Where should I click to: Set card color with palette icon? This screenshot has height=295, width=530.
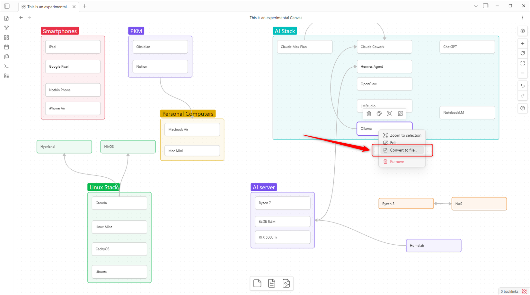[x=379, y=114]
